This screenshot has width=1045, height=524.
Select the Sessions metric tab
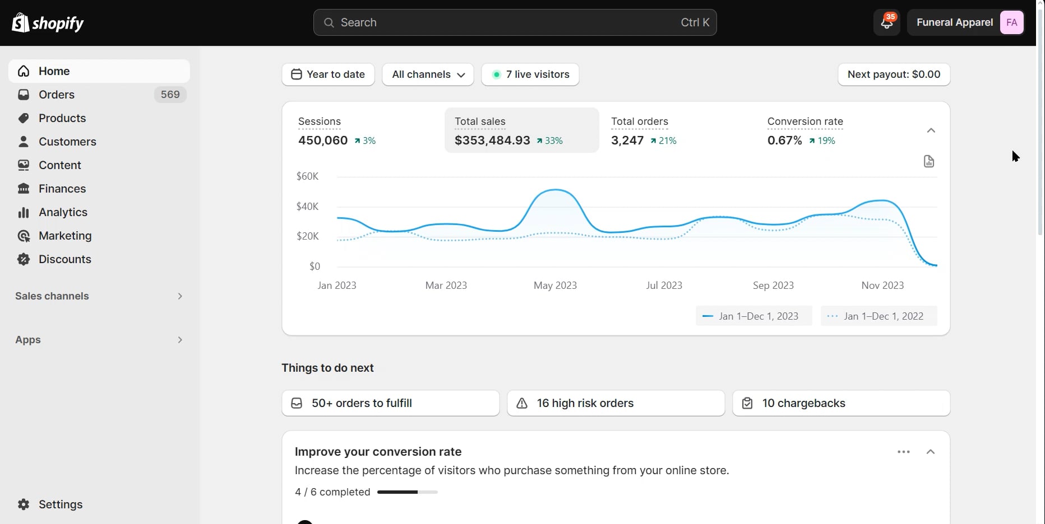point(366,130)
